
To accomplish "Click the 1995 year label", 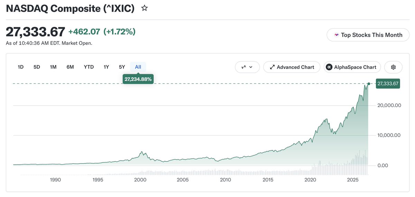I will coord(98,180).
